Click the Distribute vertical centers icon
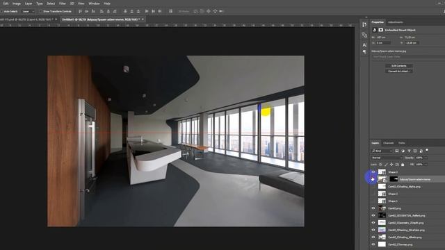Viewport: 445px width, 250px height. (x=131, y=11)
